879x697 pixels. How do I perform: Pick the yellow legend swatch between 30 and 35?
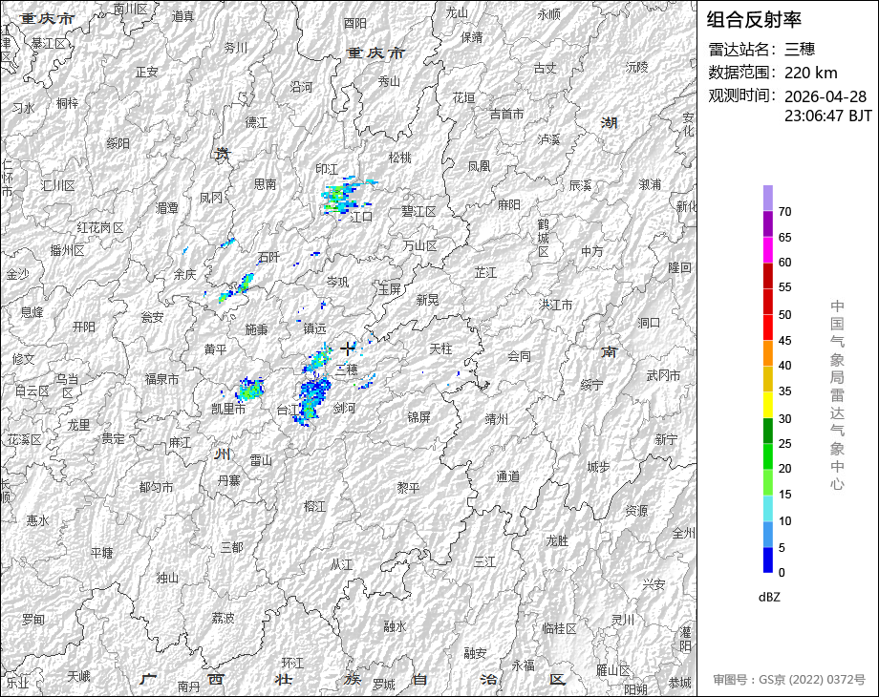pos(768,405)
